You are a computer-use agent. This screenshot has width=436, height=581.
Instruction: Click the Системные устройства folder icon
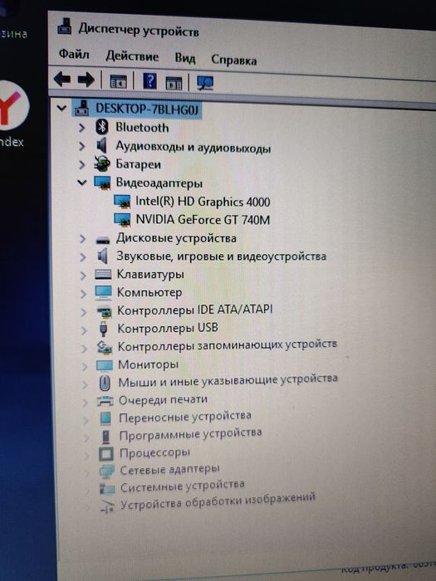coord(107,489)
